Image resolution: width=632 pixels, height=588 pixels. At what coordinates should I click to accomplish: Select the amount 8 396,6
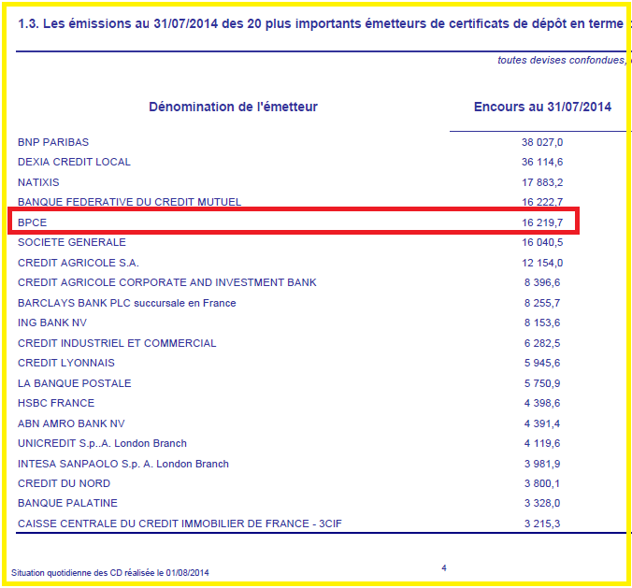pos(542,282)
